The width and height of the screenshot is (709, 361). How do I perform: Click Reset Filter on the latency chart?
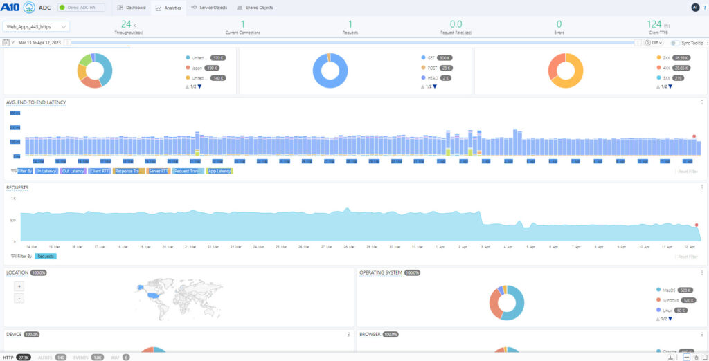coord(688,172)
